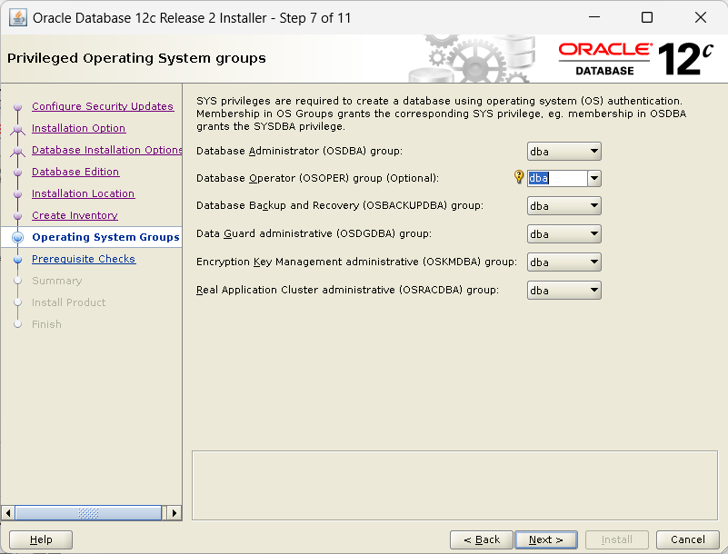This screenshot has height=554, width=728.
Task: Go to Installation Option step
Action: click(78, 128)
